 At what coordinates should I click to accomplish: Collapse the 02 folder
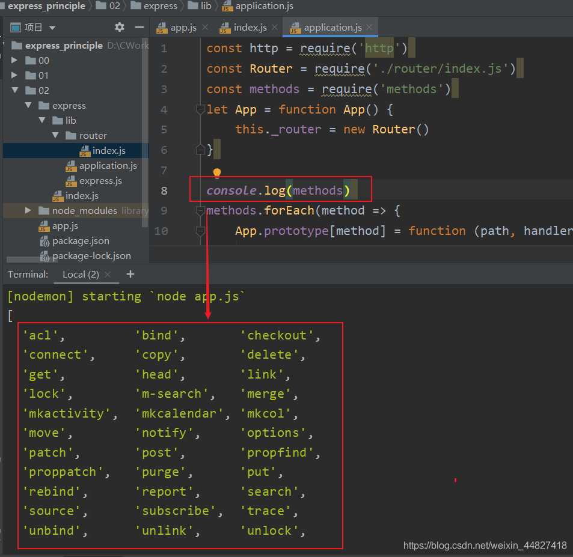(x=14, y=90)
